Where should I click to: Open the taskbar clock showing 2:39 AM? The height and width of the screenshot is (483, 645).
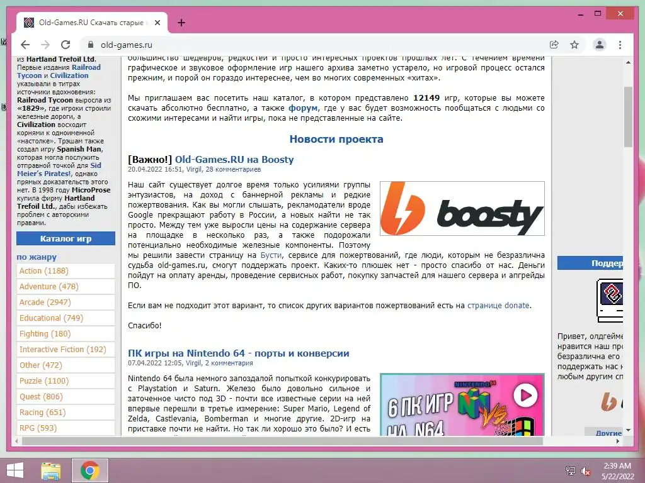[617, 471]
